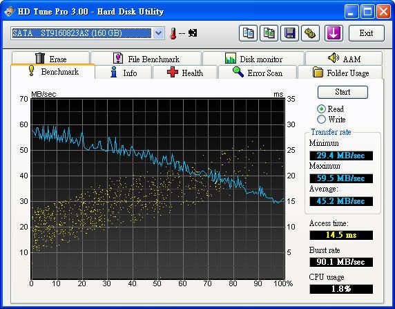Click the copy screenshot toolbar icon
The height and width of the screenshot is (309, 395).
tap(269, 33)
